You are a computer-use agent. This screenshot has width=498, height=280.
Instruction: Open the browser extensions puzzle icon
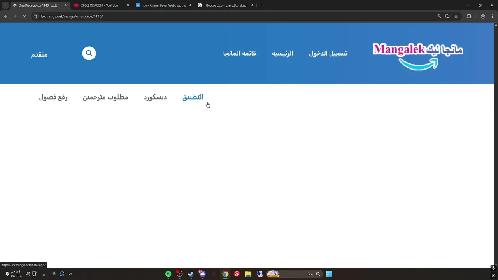point(469,16)
